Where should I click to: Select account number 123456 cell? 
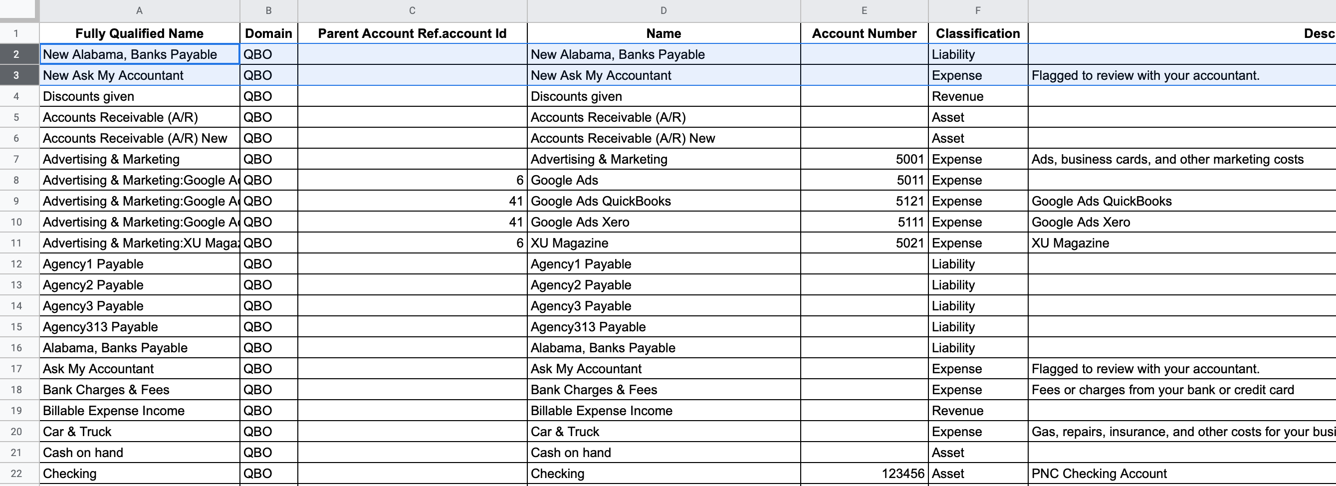(864, 474)
